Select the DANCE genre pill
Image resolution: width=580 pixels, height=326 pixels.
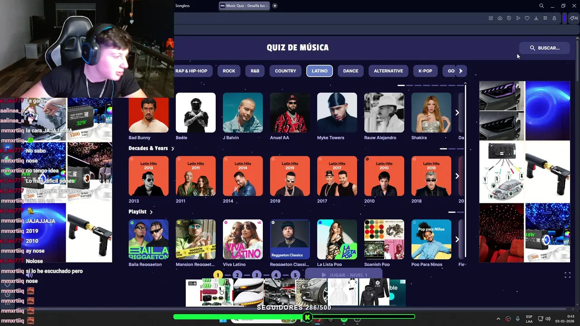351,71
